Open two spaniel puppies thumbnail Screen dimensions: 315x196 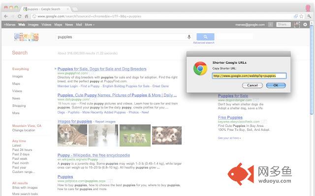coord(167,135)
